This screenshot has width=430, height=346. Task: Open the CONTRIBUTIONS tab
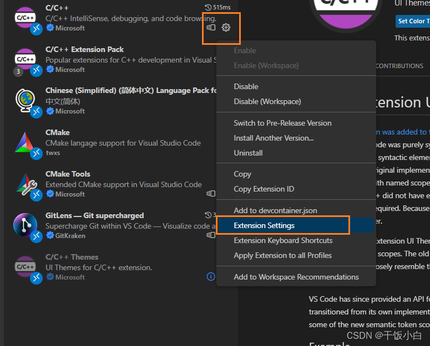coord(399,66)
